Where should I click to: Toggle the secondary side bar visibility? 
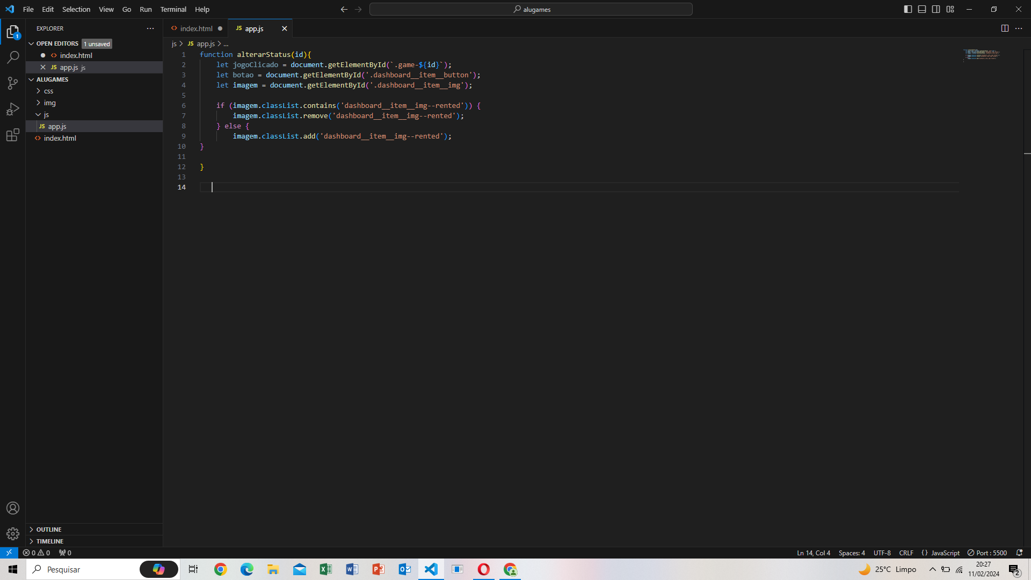tap(936, 9)
